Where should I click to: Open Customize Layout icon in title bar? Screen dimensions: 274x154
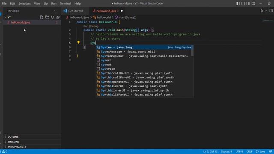pos(253,3)
